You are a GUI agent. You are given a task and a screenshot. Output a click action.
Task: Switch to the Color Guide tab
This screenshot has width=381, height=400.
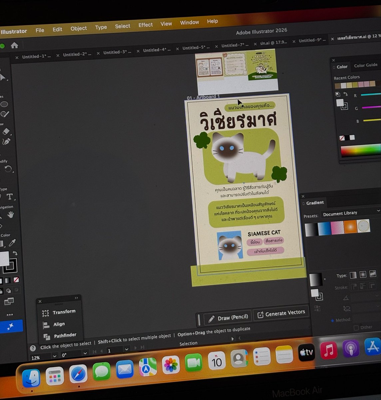[x=365, y=65]
